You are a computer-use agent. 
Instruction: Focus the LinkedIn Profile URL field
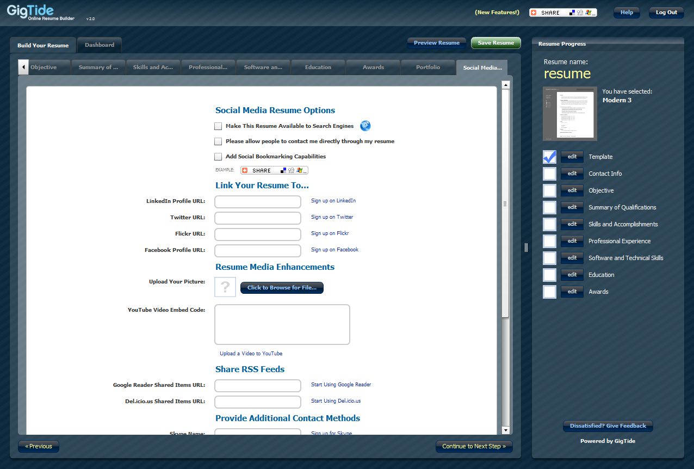[258, 202]
